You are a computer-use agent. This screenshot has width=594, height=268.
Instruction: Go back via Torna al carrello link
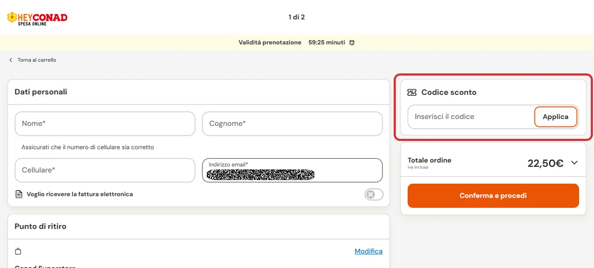click(x=37, y=60)
